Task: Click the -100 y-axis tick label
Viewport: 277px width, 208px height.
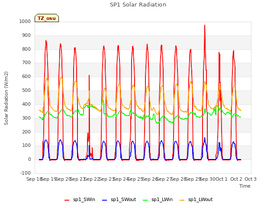Action: 26,173
